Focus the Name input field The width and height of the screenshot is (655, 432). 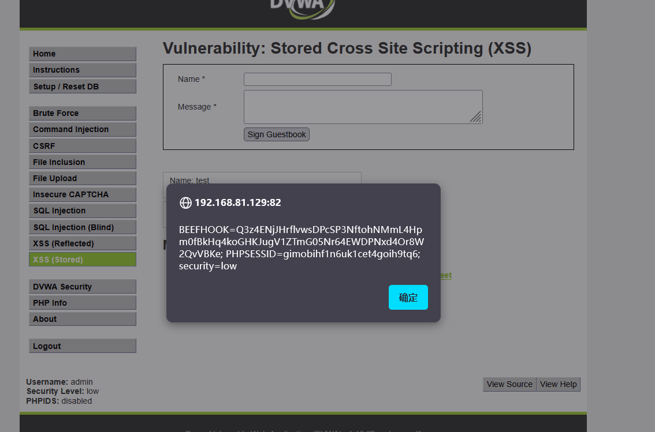[x=318, y=79]
